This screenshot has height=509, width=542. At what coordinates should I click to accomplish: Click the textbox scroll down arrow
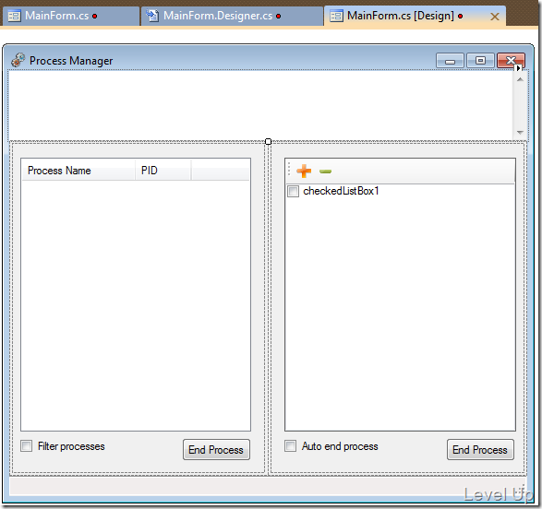click(x=520, y=132)
